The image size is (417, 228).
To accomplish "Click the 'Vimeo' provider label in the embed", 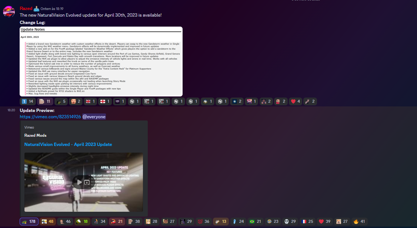I will tap(29, 127).
